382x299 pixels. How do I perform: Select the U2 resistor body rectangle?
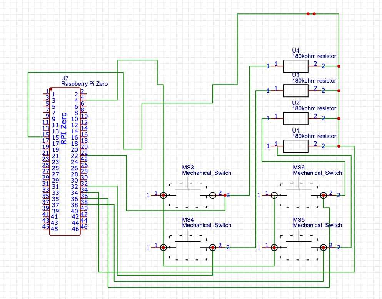(295, 118)
